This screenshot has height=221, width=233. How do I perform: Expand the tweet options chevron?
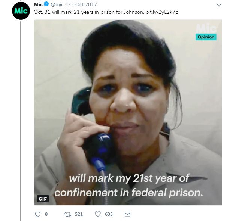click(219, 5)
